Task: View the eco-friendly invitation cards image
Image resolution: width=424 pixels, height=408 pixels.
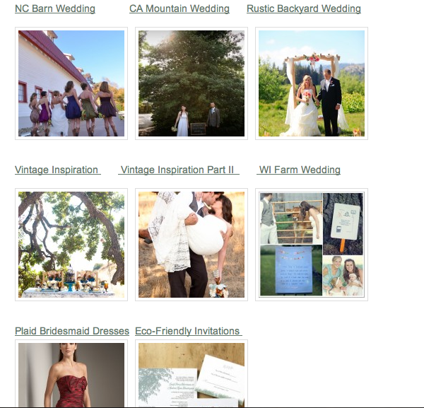Action: click(x=192, y=375)
